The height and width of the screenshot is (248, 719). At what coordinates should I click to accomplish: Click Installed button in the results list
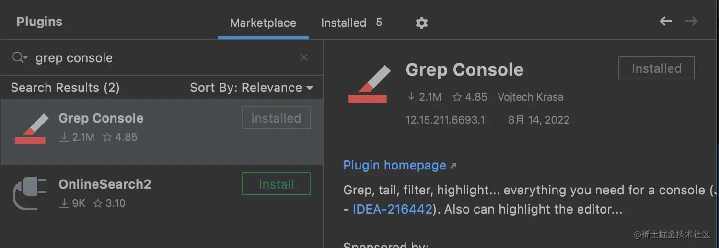click(x=276, y=118)
